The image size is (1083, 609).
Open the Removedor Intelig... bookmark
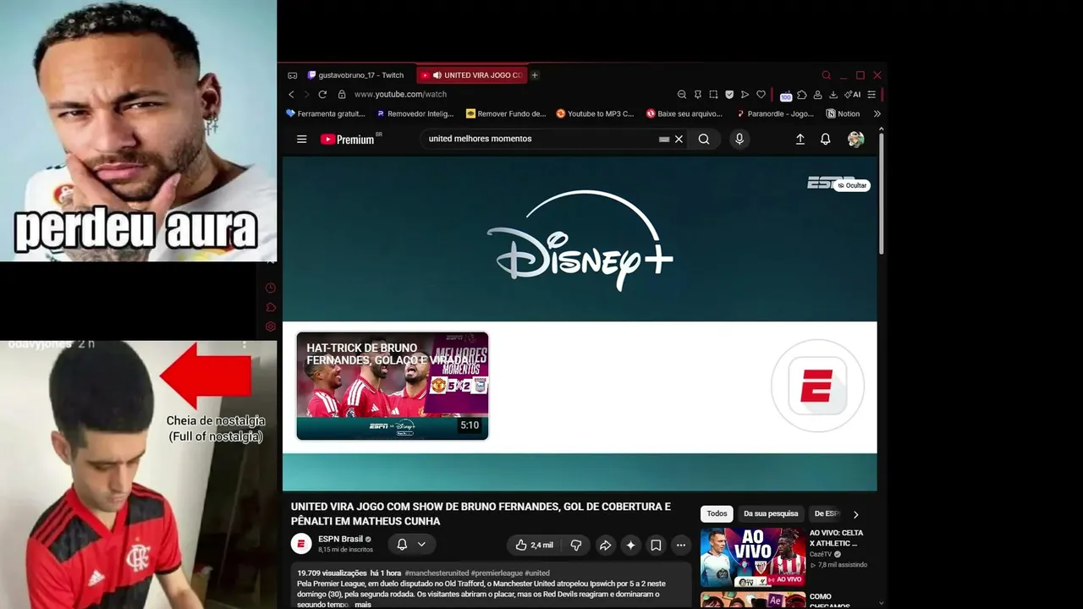(415, 114)
